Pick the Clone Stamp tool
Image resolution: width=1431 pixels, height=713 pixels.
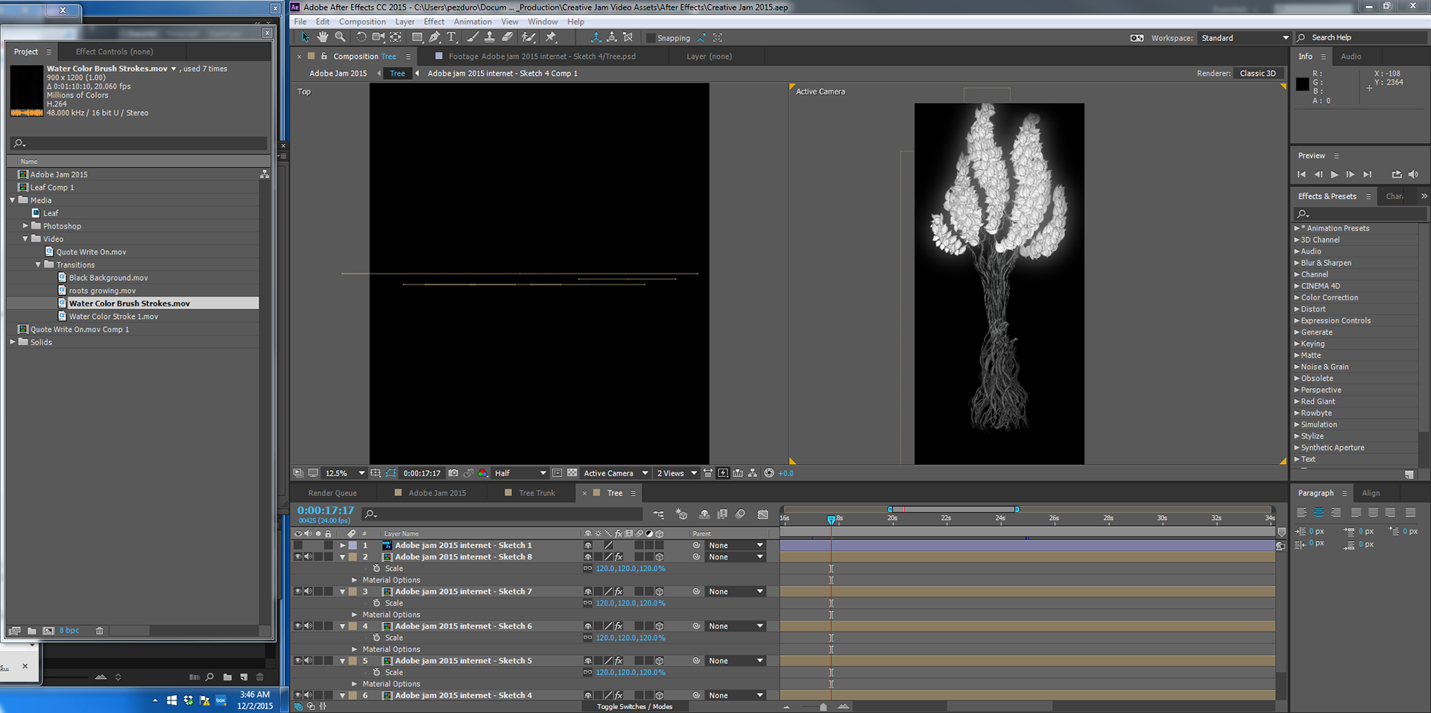click(490, 37)
